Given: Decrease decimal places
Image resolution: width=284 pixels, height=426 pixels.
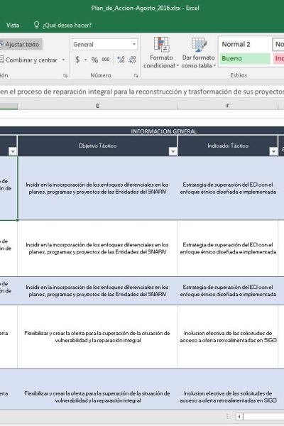Looking at the screenshot, I should pos(132,60).
